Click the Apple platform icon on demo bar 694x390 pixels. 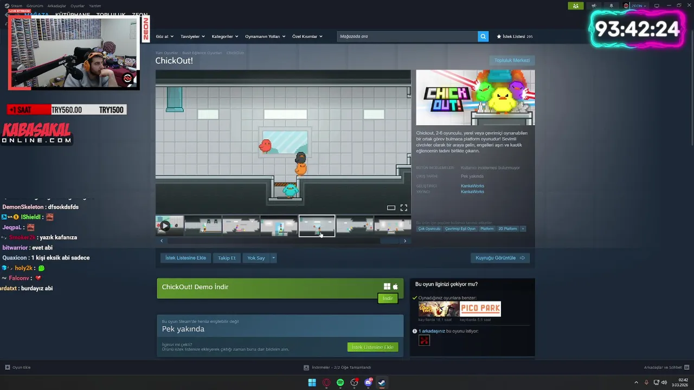(395, 287)
